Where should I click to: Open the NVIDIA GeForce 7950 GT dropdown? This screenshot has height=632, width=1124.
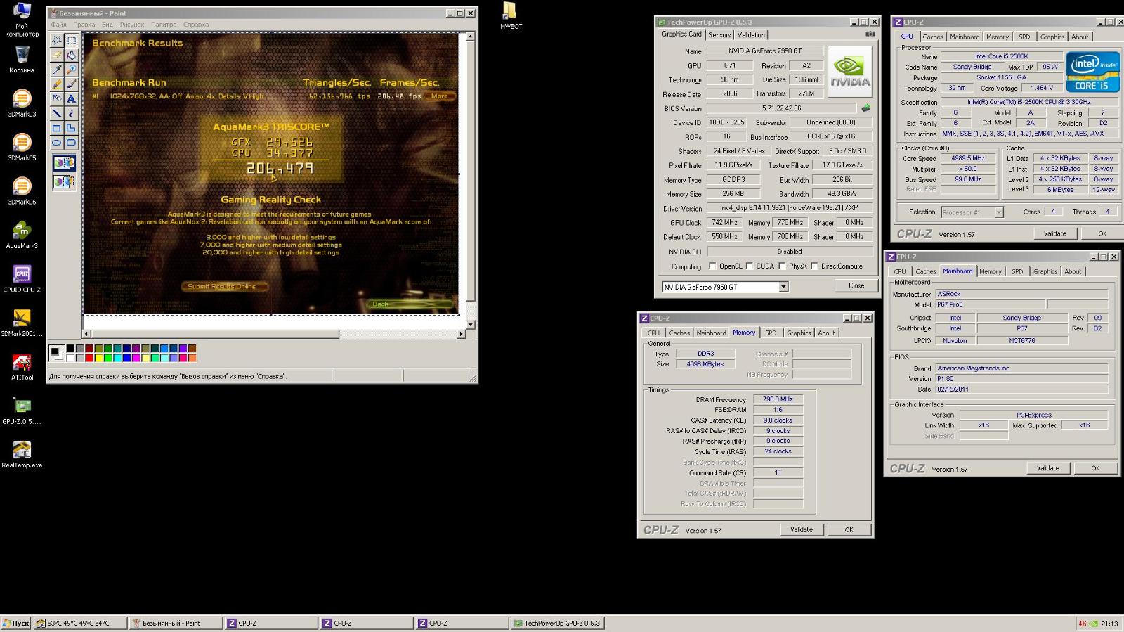click(x=783, y=287)
